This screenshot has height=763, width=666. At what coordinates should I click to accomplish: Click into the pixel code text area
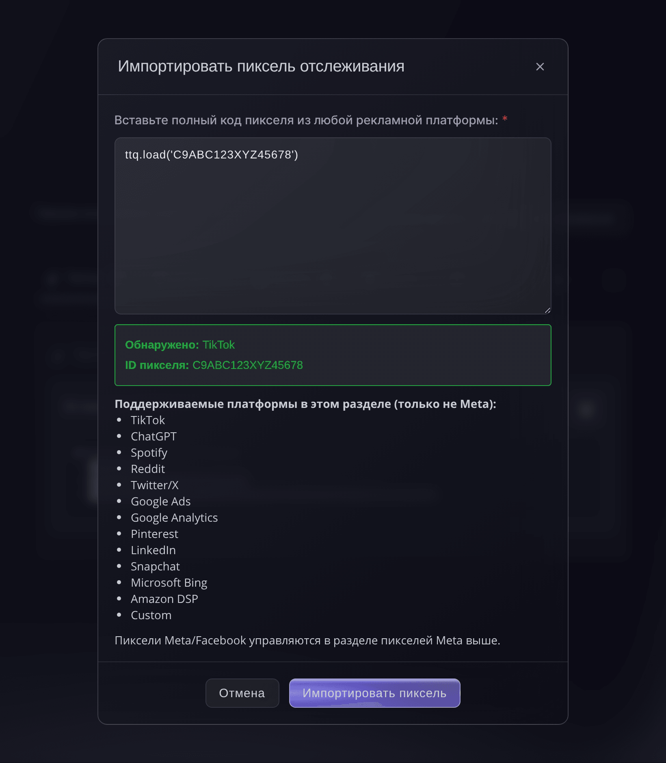point(333,226)
